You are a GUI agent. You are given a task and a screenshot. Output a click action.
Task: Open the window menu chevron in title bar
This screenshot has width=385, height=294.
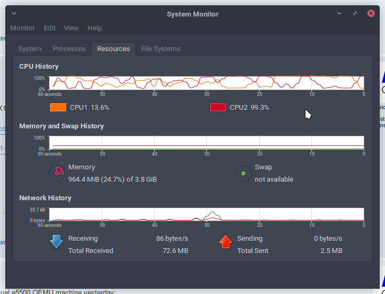pyautogui.click(x=14, y=14)
